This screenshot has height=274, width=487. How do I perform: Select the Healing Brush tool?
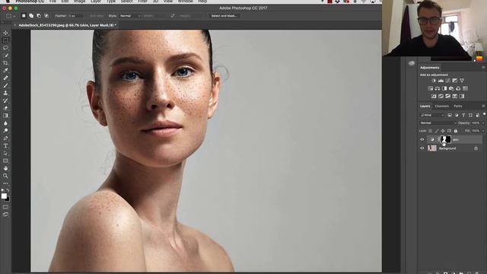pos(5,78)
